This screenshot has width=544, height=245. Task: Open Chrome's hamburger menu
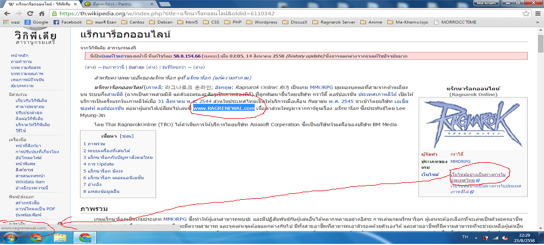(537, 14)
